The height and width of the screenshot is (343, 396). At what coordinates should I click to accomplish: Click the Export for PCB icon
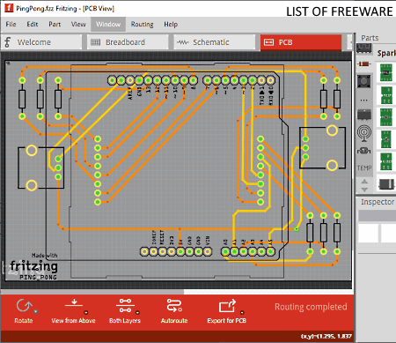click(x=227, y=306)
